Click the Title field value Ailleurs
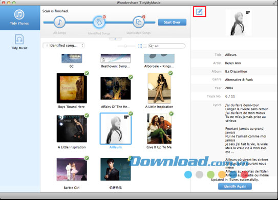The width and height of the screenshot is (278, 200). click(x=231, y=55)
